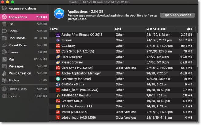Click the window title storage text
Image resolution: width=201 pixels, height=125 pixels.
[99, 2]
